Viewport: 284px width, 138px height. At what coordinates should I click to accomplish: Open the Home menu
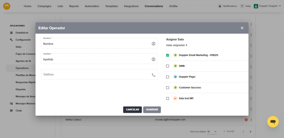tap(27, 6)
